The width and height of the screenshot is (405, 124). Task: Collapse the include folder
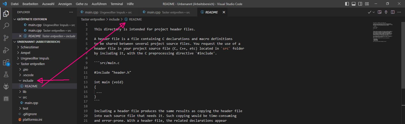28,81
